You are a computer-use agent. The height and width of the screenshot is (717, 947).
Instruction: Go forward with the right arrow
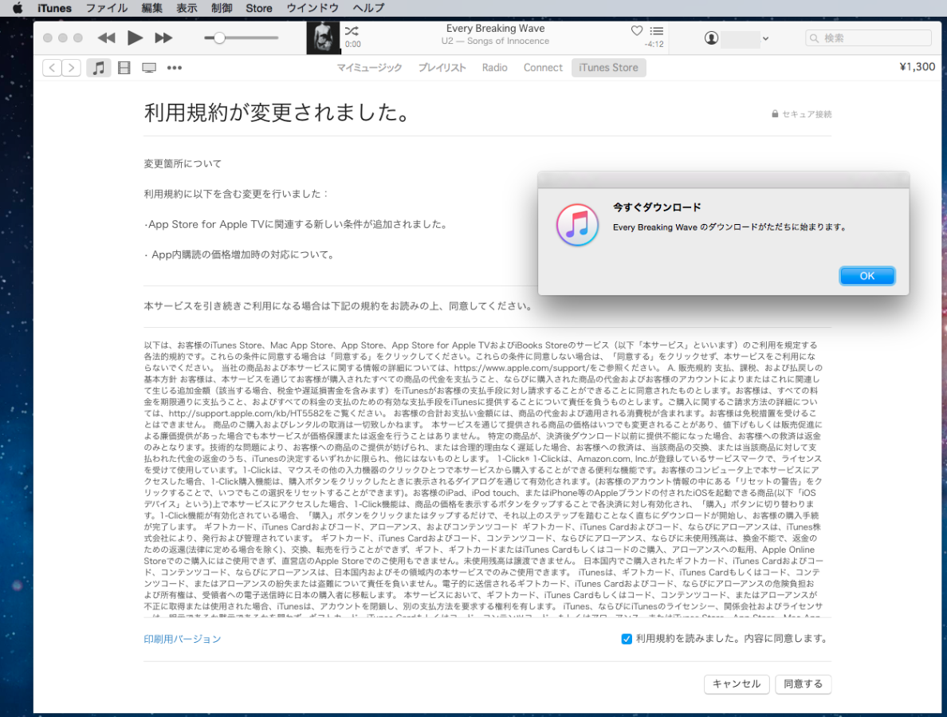[x=71, y=68]
